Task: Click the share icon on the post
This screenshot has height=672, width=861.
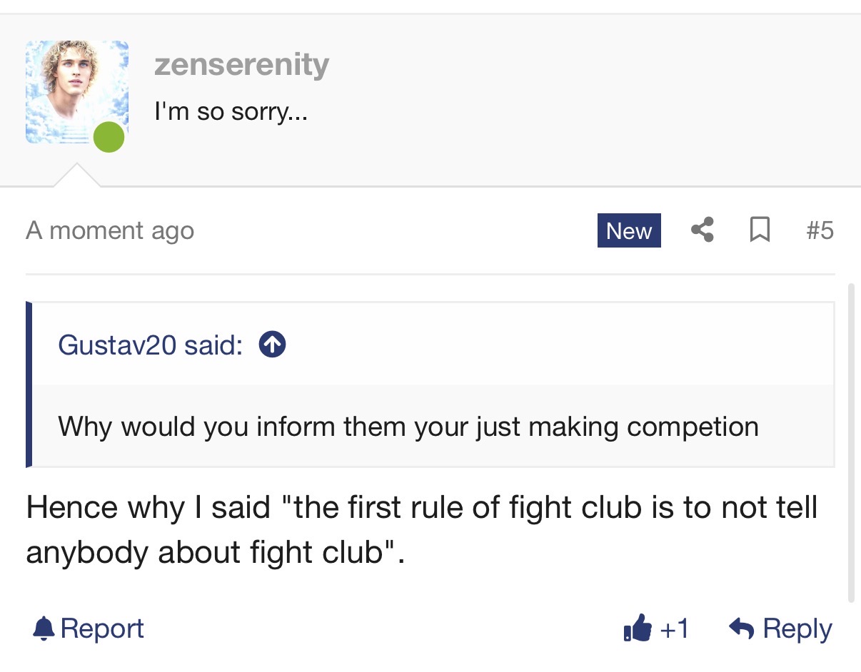Action: (703, 230)
